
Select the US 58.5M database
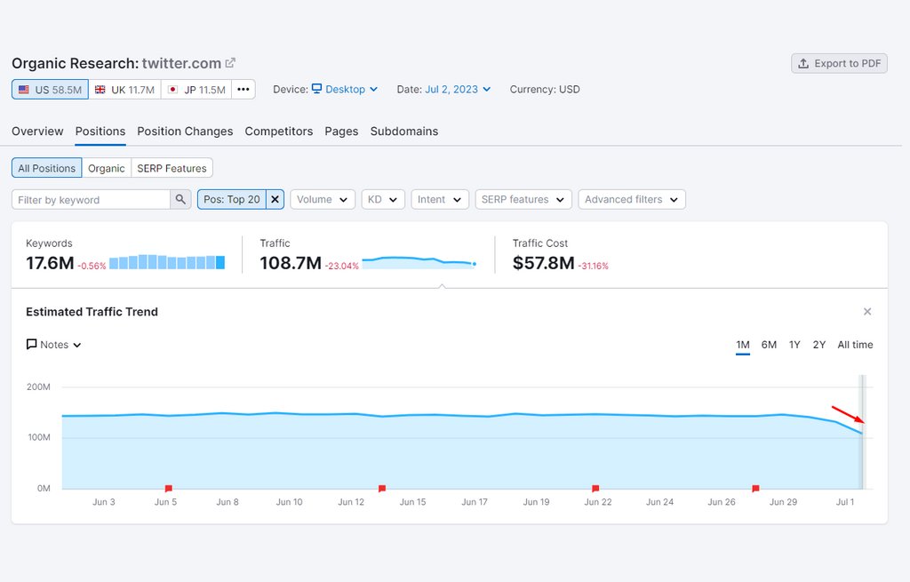tap(50, 90)
